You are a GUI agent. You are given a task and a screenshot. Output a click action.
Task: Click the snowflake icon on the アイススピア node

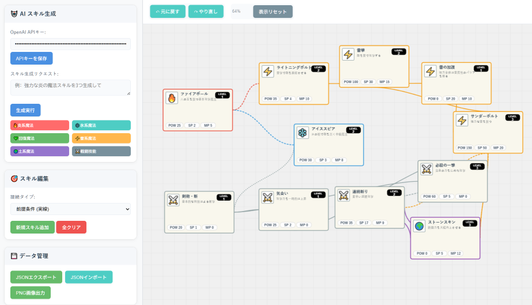click(303, 133)
